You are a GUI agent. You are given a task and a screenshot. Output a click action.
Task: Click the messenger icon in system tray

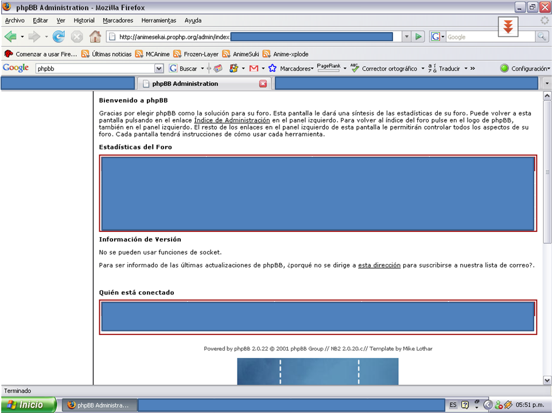click(499, 406)
